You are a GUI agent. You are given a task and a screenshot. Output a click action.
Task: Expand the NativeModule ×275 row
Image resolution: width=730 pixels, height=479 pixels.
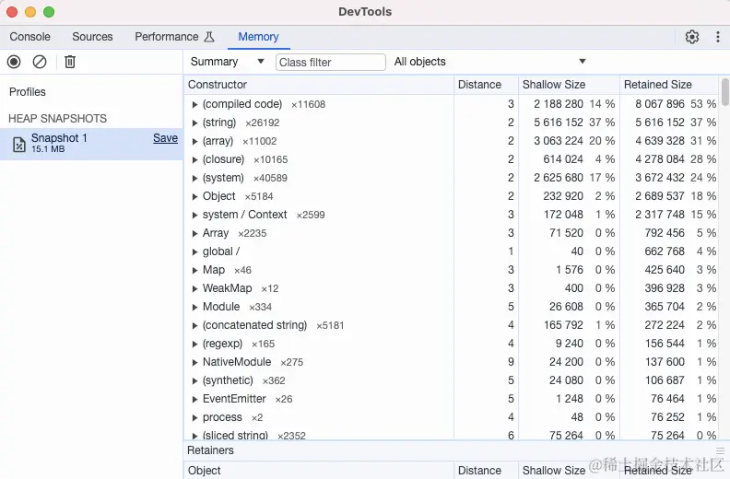tap(194, 362)
